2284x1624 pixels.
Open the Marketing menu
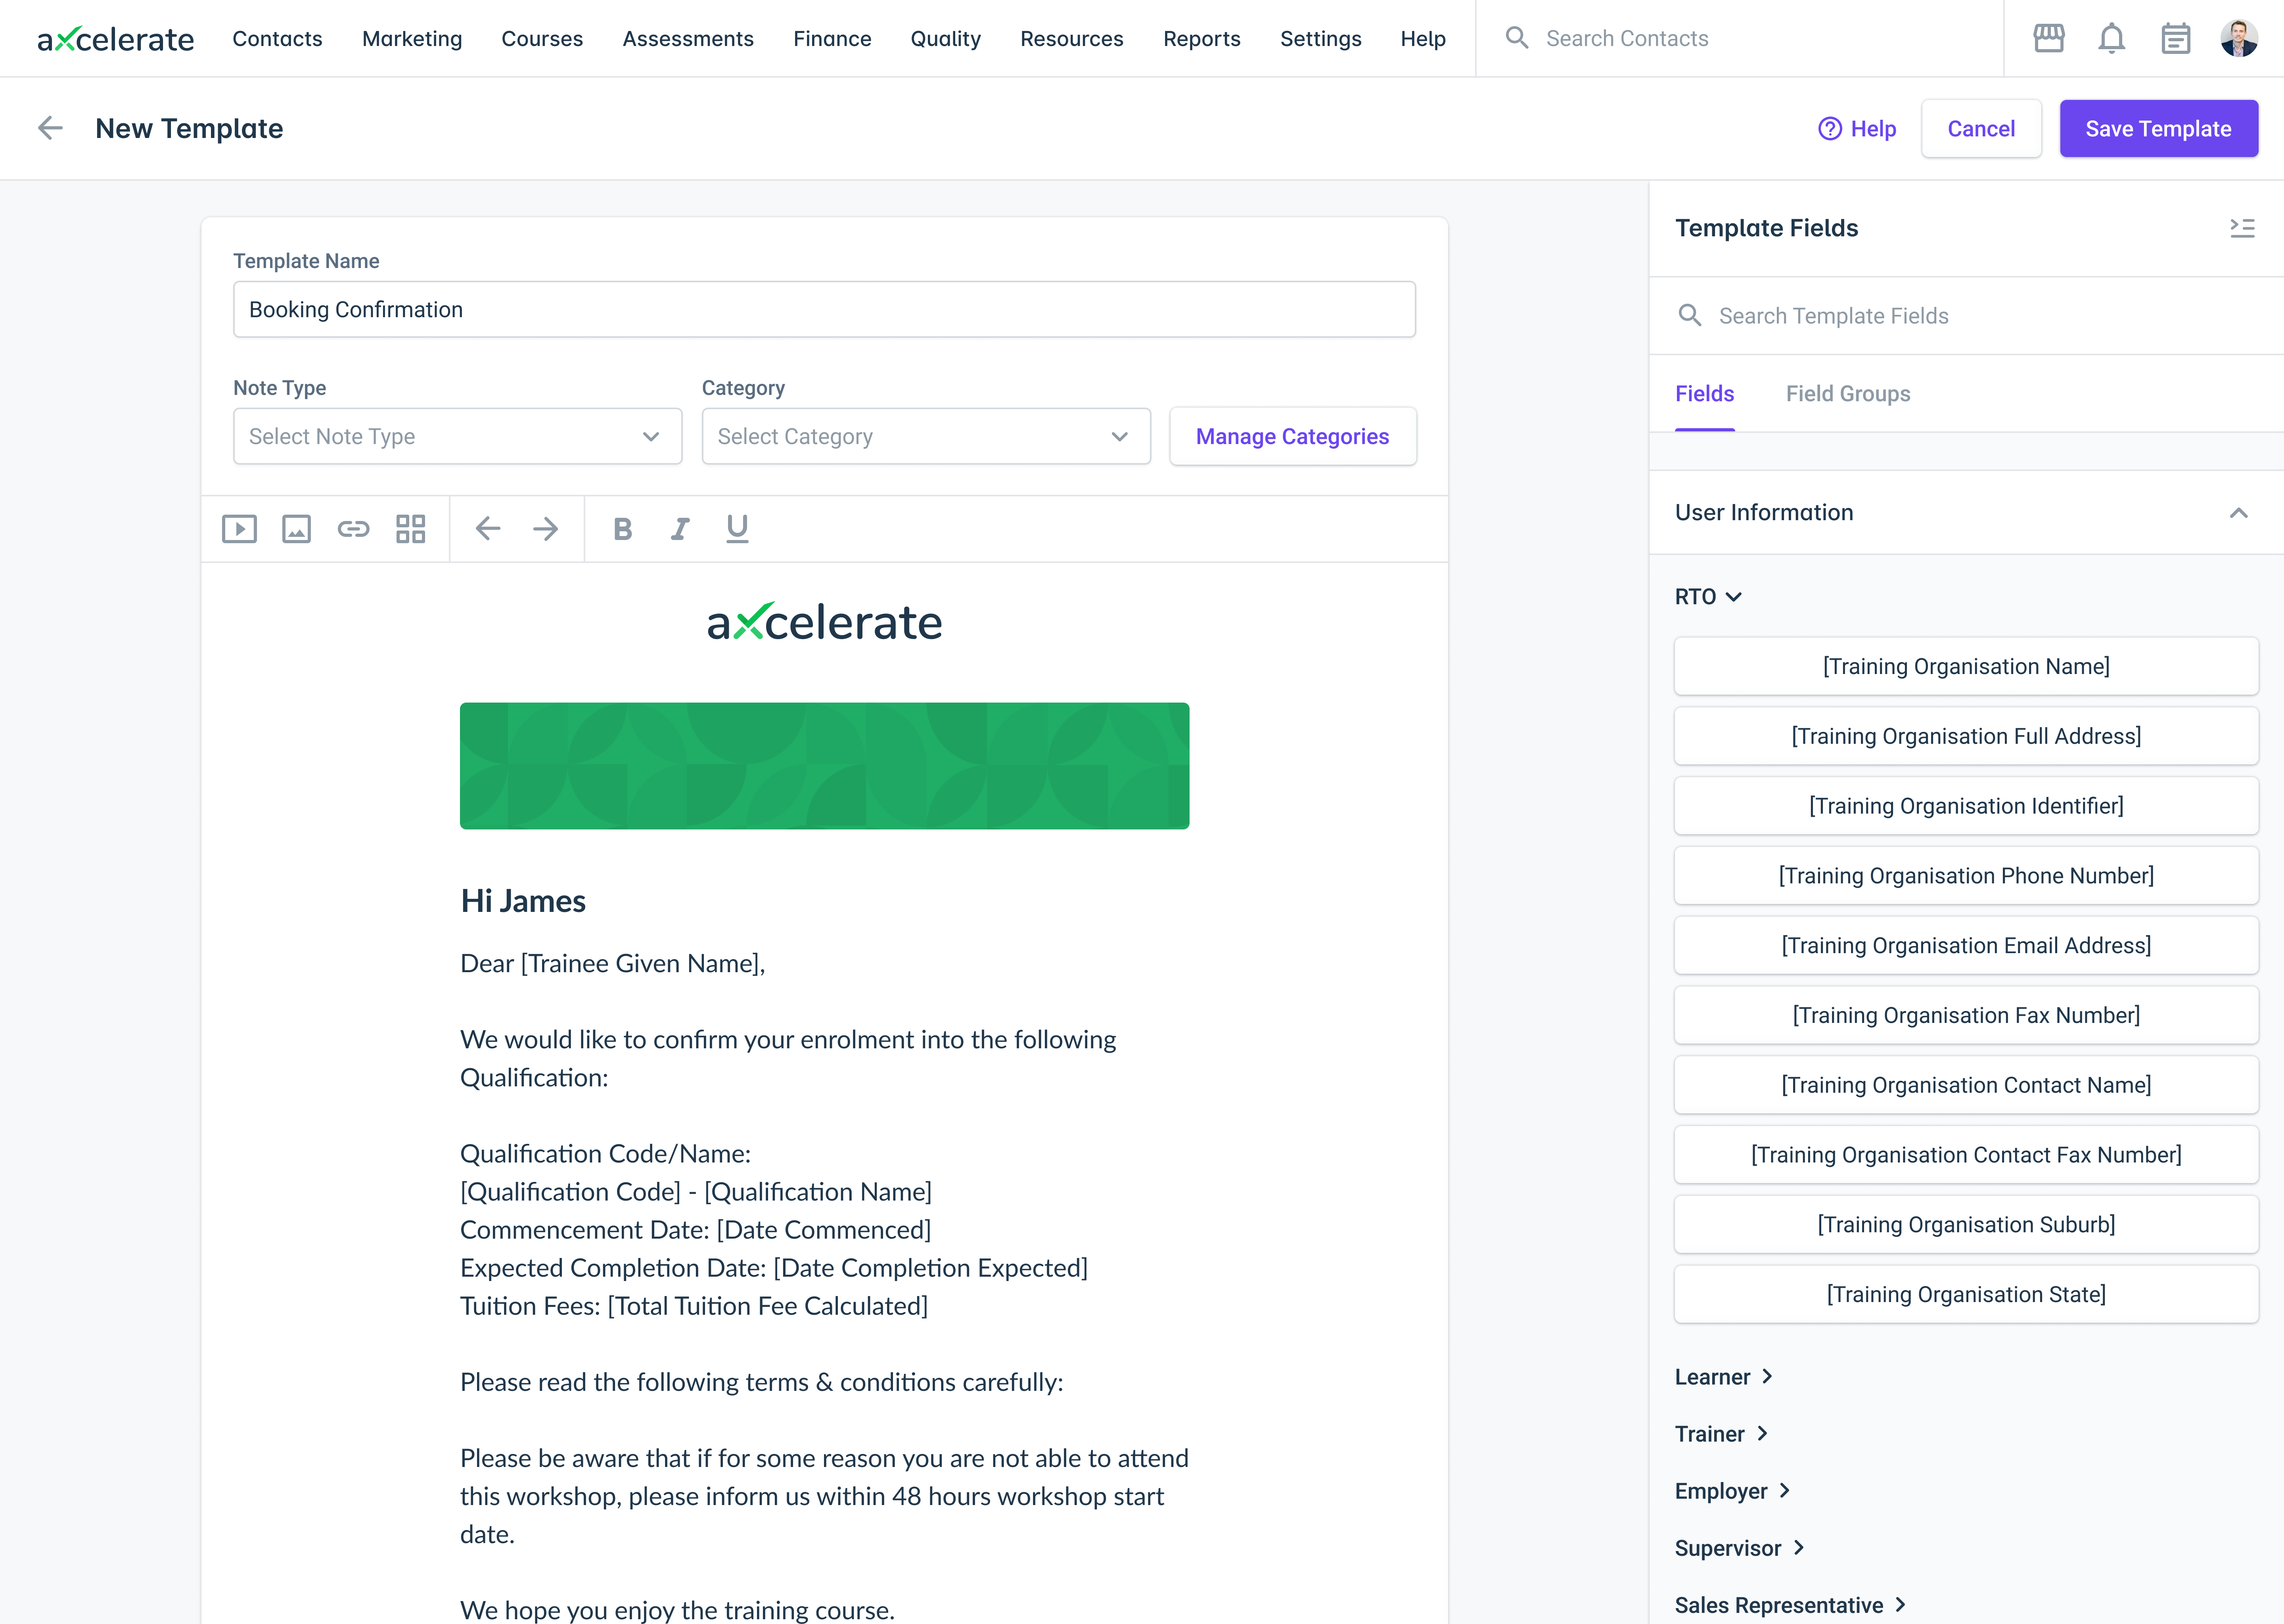click(412, 38)
